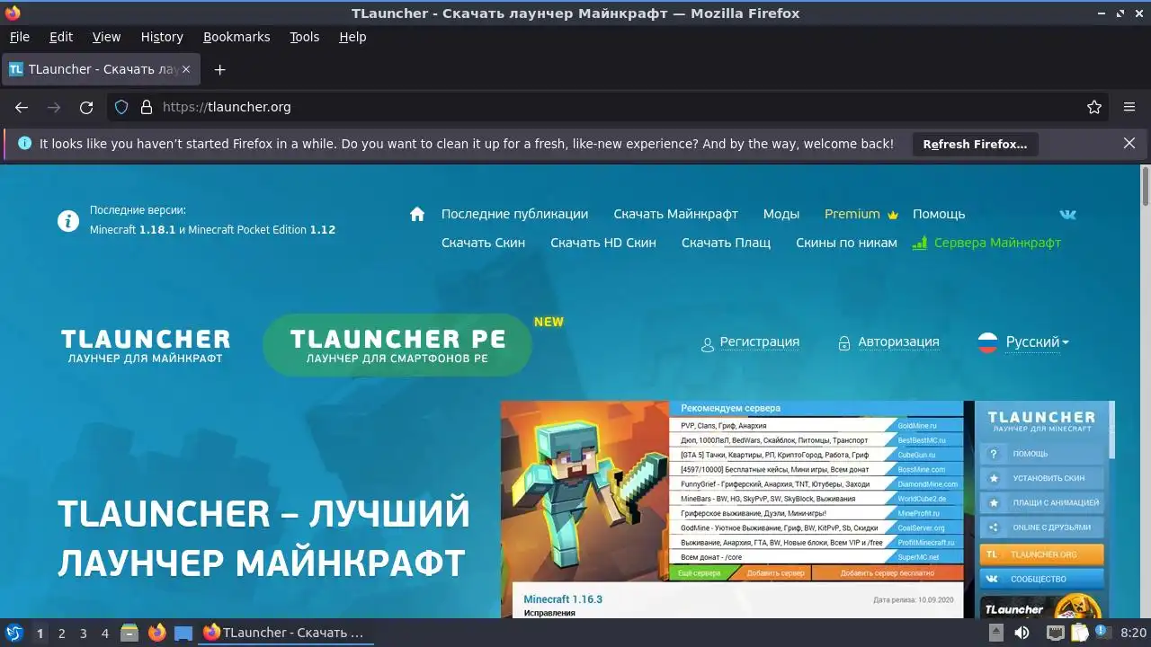
Task: Click the Russian flag icon
Action: pos(987,342)
